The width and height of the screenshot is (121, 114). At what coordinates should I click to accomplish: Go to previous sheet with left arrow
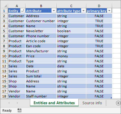[x=9, y=103]
